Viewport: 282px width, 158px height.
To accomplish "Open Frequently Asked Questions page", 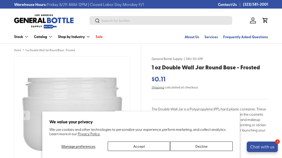I will [x=245, y=37].
